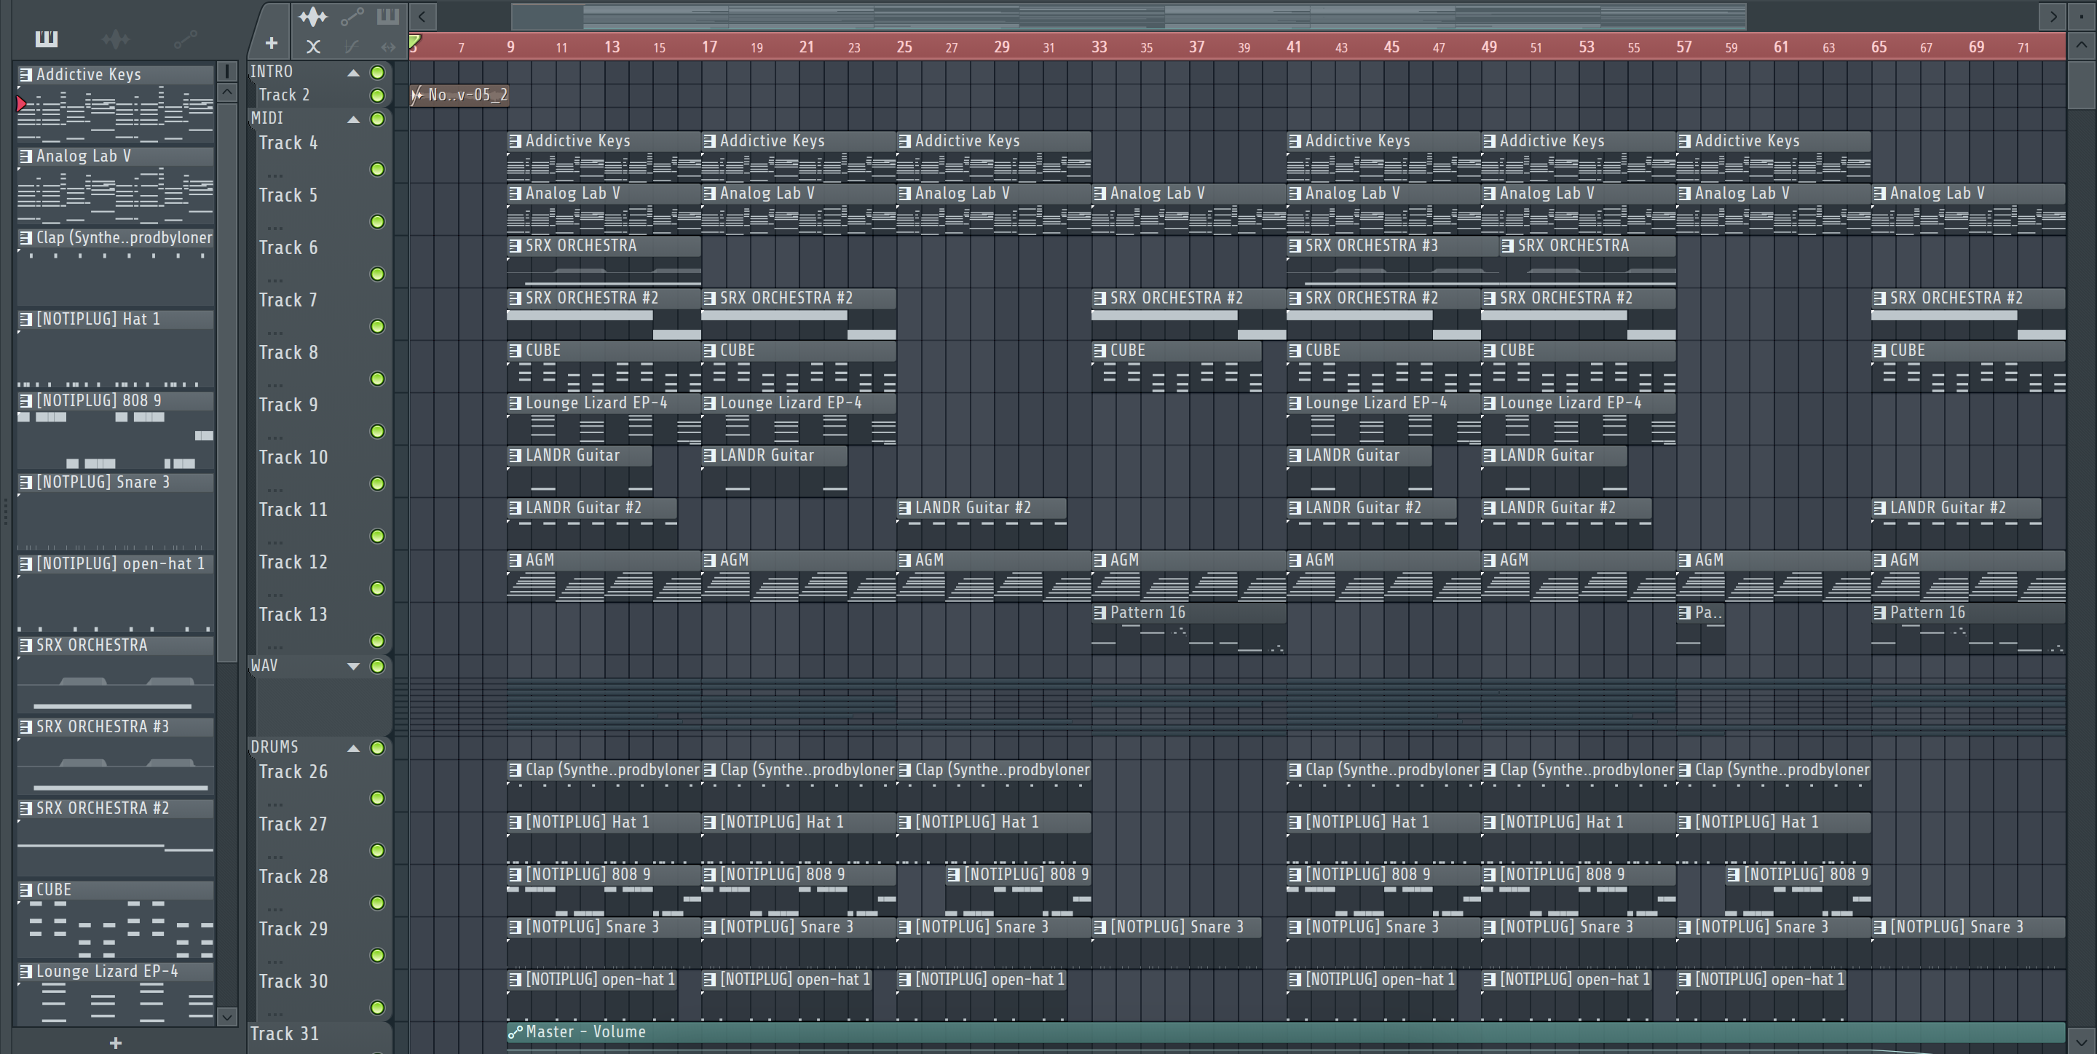Click the icon beside Analog Lab V in the picker
The width and height of the screenshot is (2097, 1054).
coord(26,156)
